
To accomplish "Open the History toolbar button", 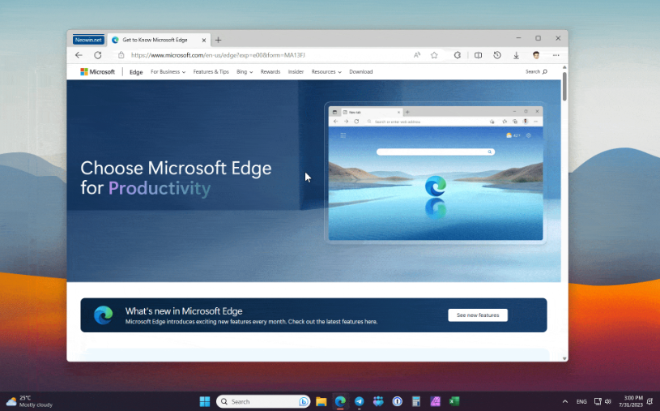I will click(x=497, y=55).
